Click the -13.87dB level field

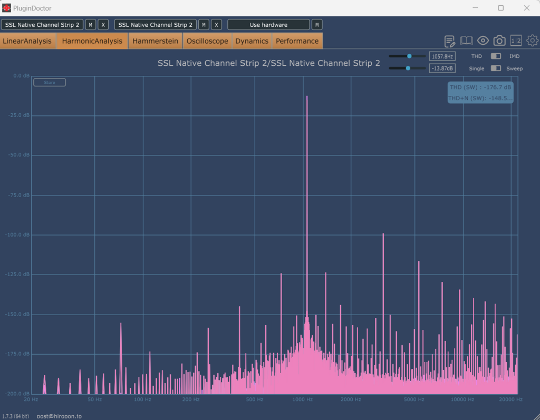coord(442,68)
